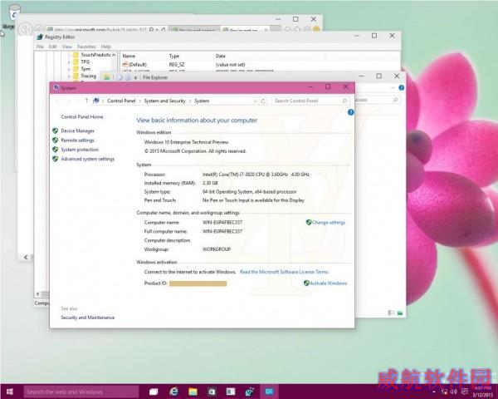Viewport: 498px width, 399px height.
Task: Expand the Tpm registry key
Action: click(69, 69)
